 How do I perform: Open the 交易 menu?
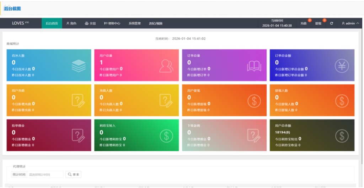(90, 23)
